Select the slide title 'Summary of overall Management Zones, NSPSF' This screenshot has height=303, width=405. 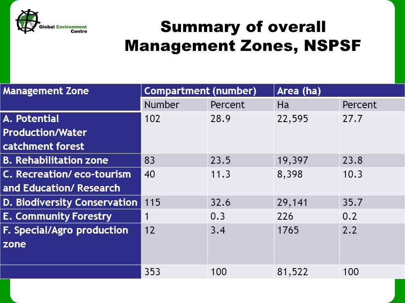(243, 36)
